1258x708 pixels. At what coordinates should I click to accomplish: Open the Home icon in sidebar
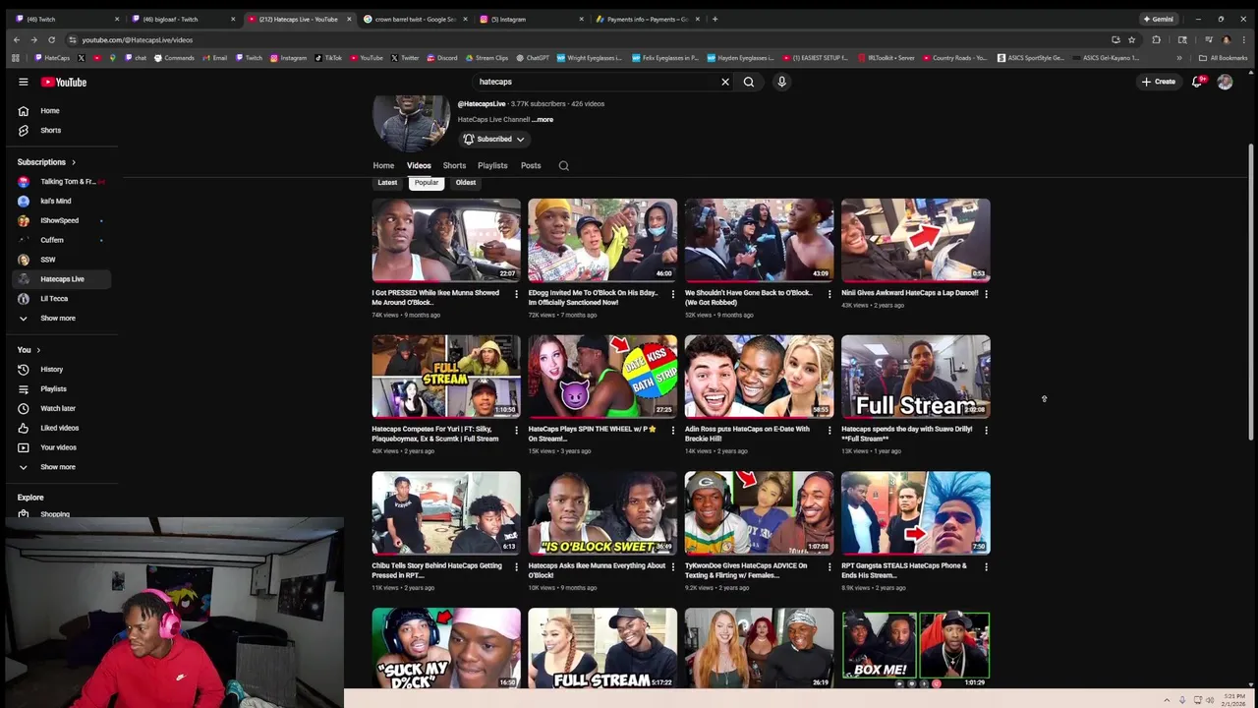tap(24, 111)
